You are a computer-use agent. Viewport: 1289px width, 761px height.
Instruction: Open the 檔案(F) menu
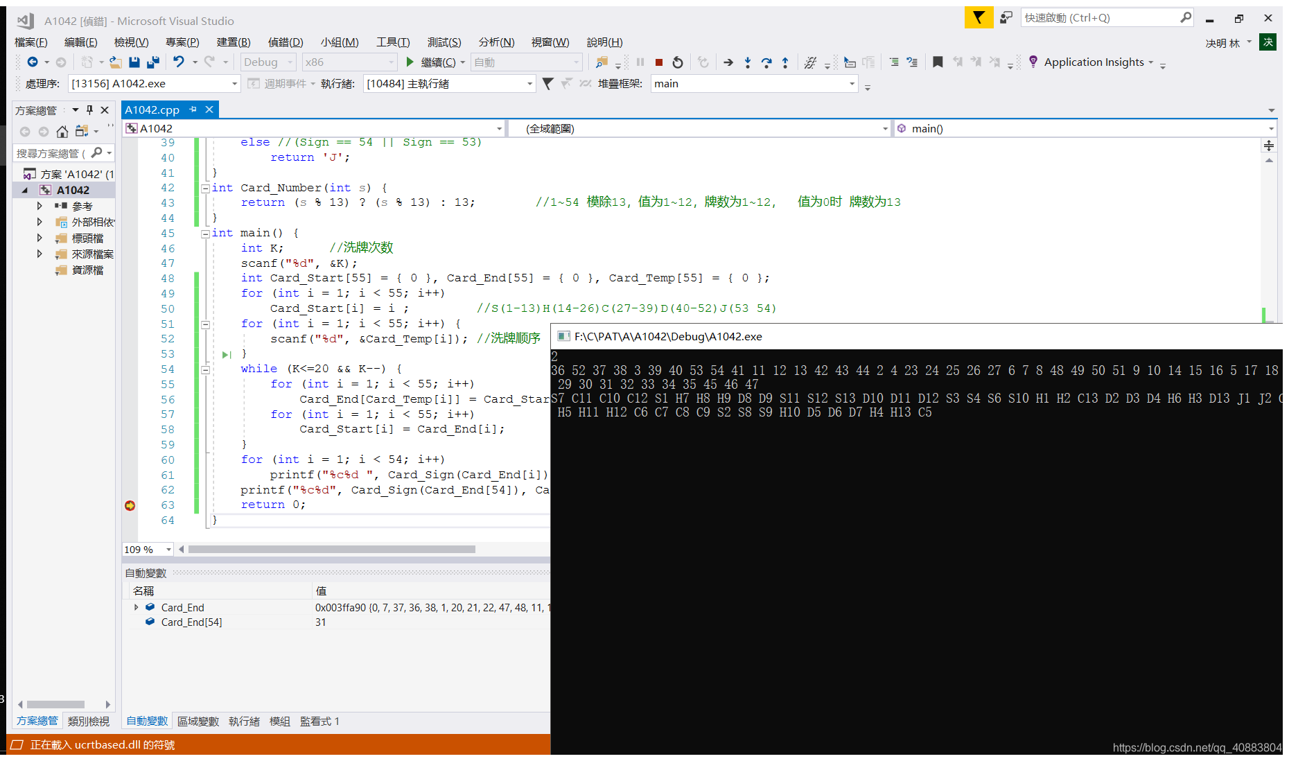31,42
